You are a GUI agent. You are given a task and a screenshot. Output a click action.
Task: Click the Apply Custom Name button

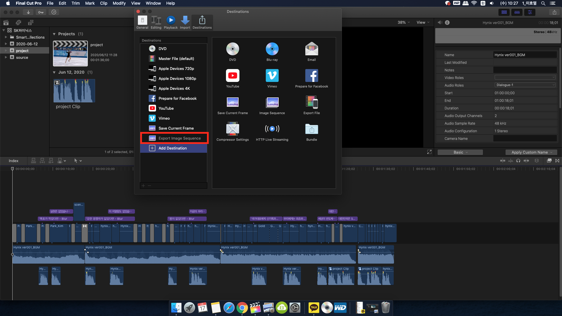(531, 152)
